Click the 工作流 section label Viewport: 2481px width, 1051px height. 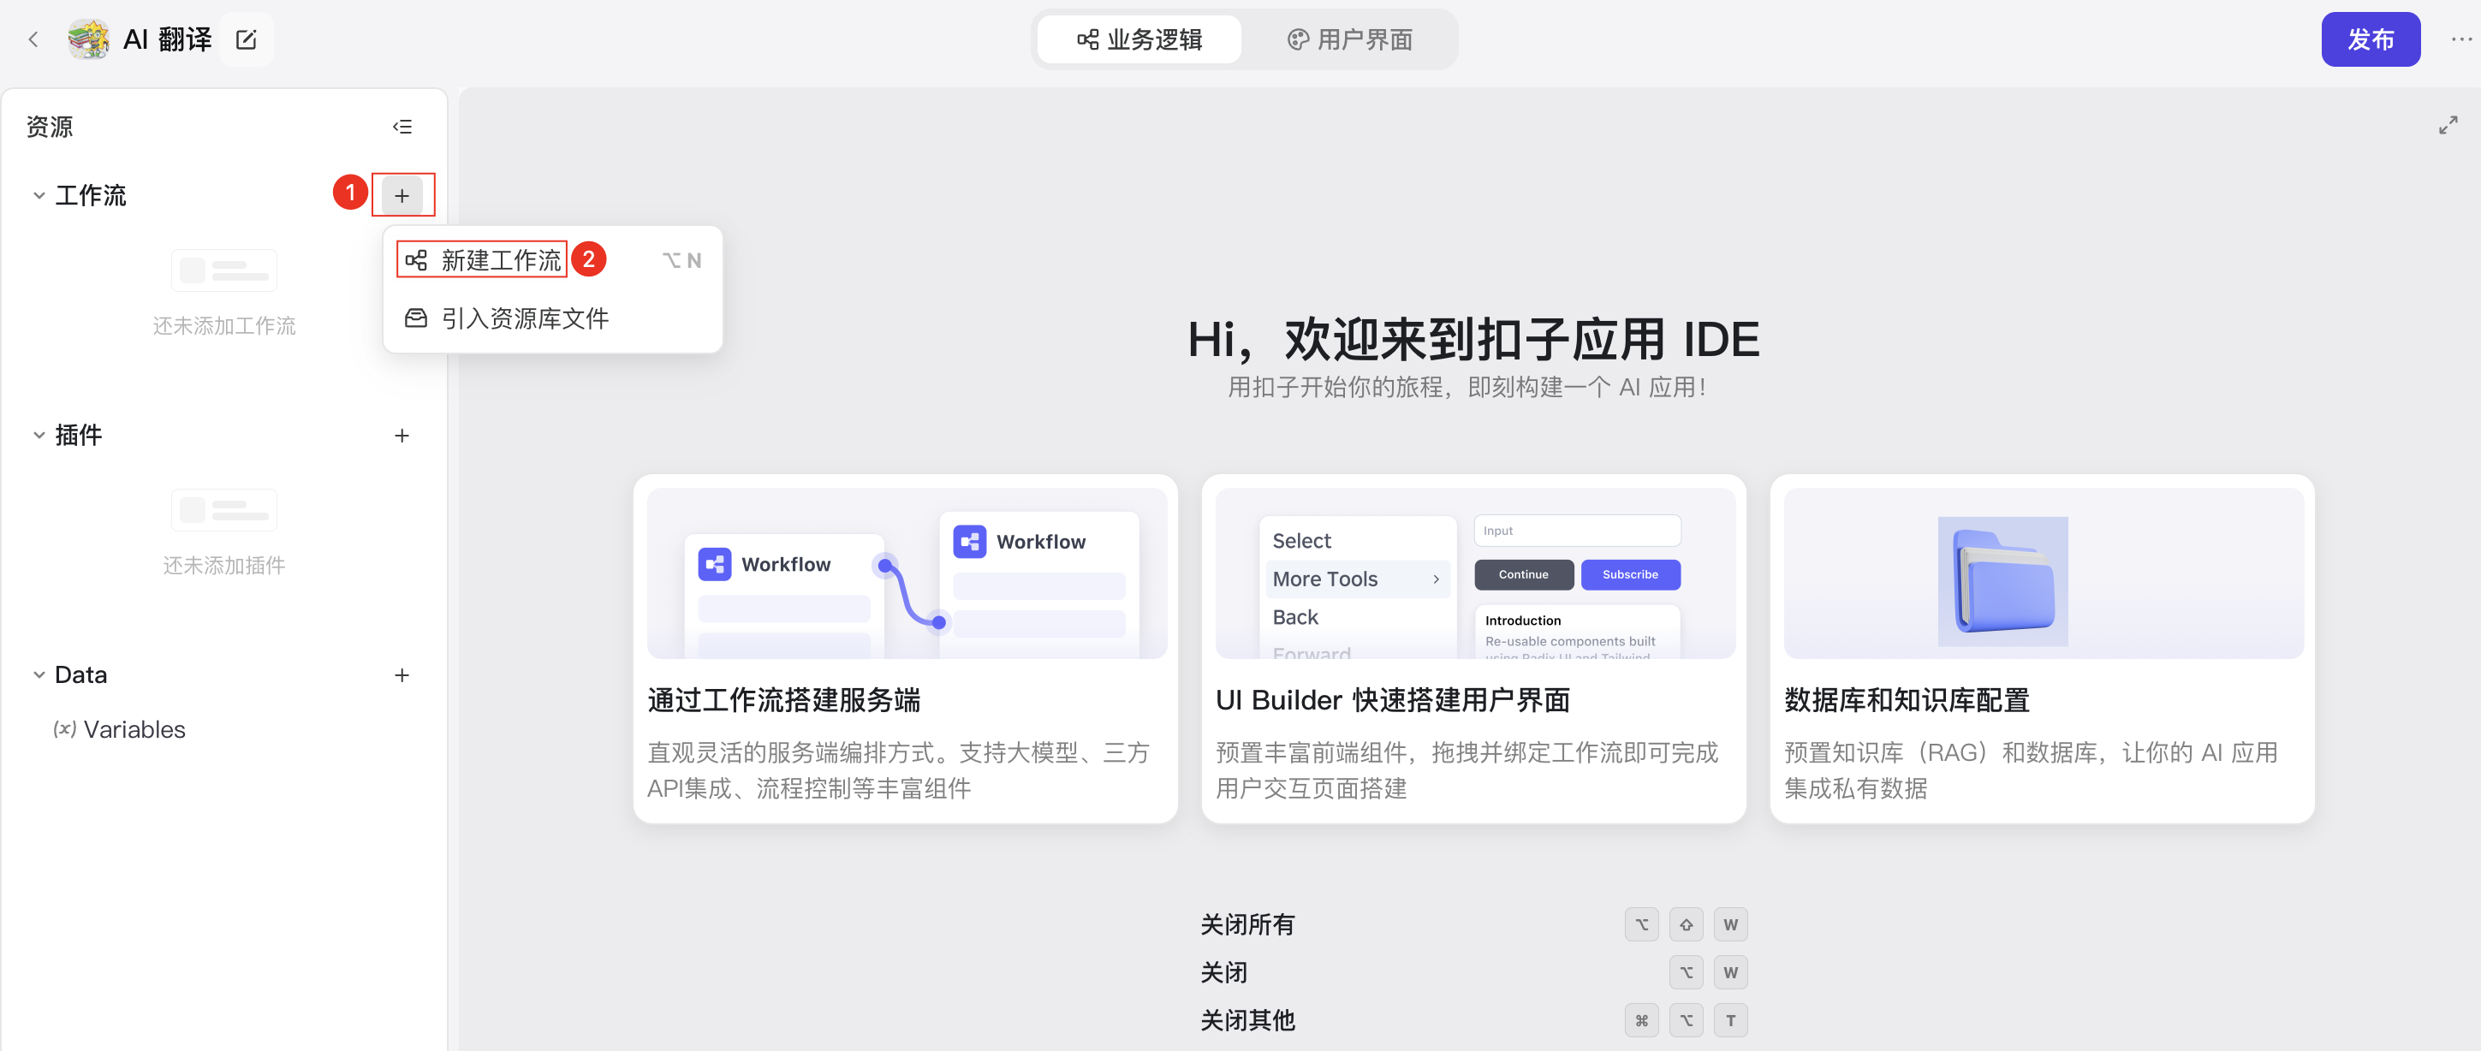91,195
